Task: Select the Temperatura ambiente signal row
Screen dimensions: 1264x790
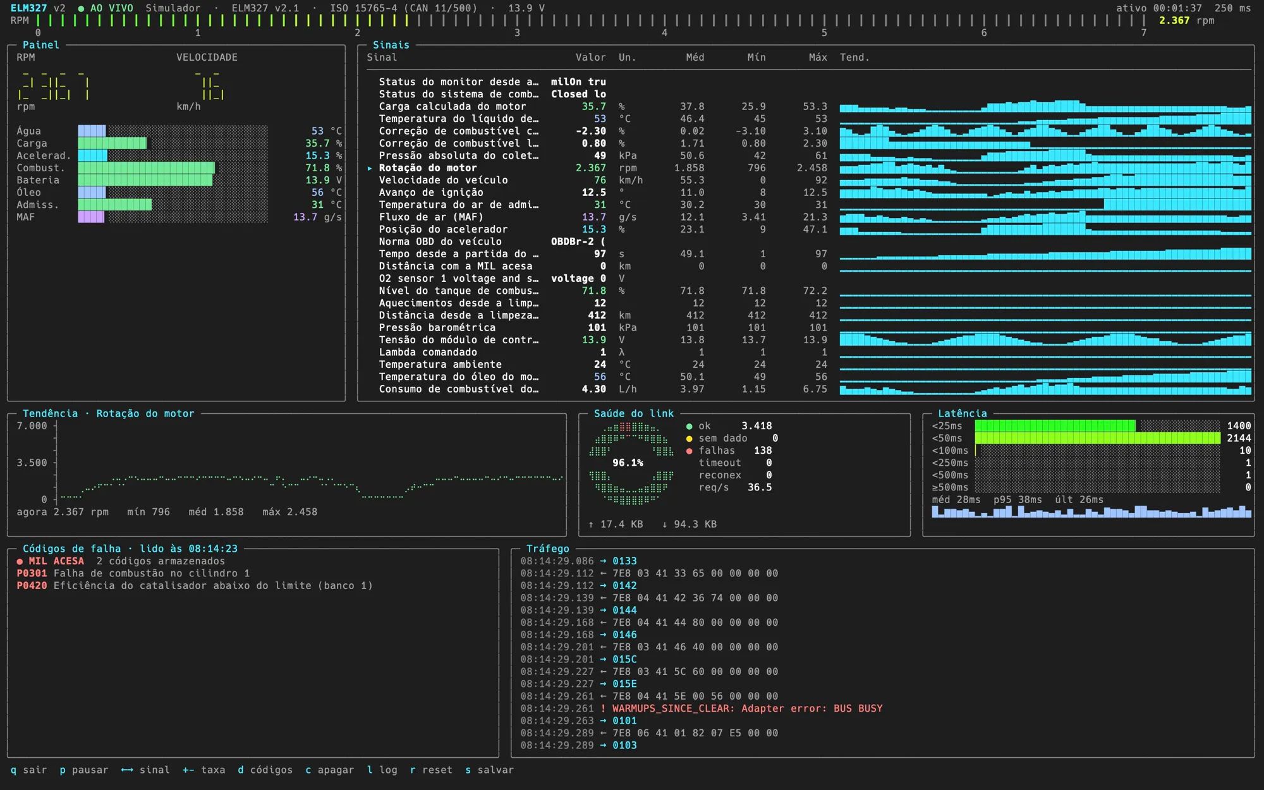Action: pos(809,365)
